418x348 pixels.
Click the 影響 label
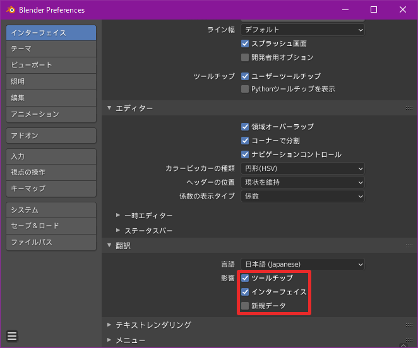click(x=228, y=278)
